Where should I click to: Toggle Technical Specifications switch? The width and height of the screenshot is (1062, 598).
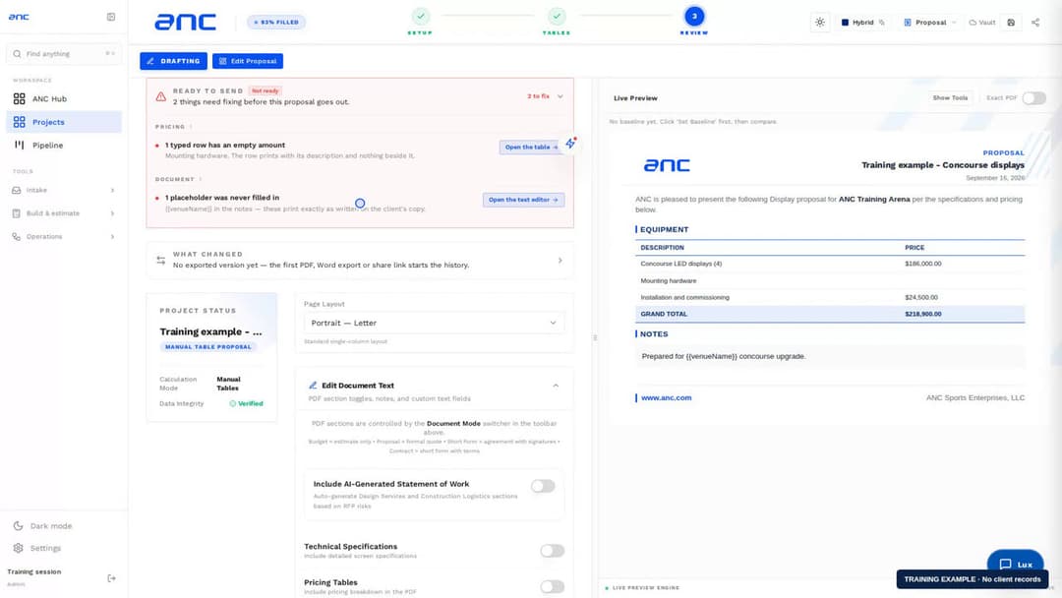552,551
